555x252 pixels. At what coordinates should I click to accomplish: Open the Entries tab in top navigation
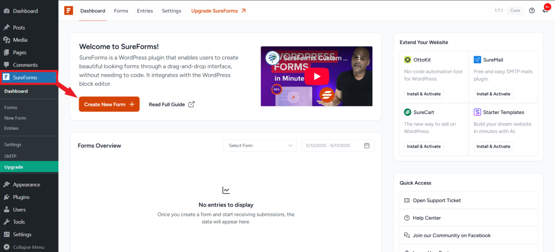145,11
